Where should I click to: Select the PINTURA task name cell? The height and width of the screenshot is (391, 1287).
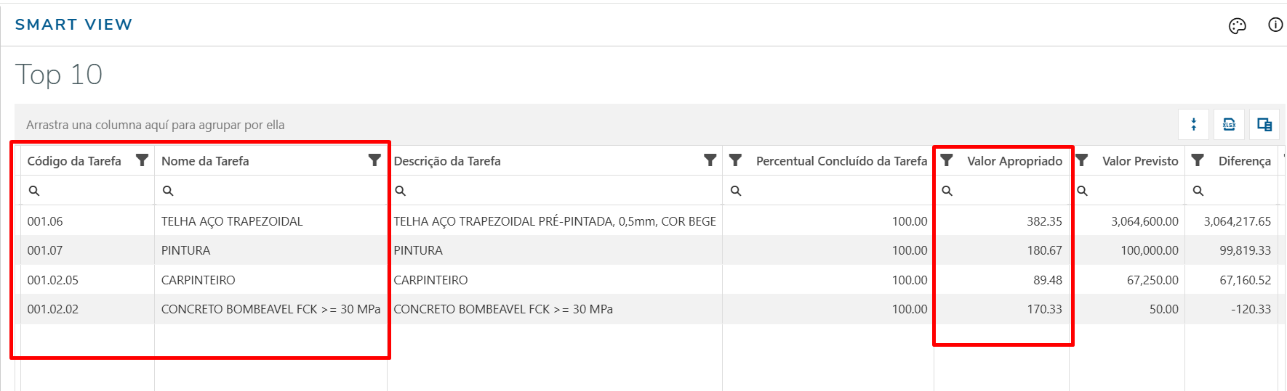click(x=186, y=250)
